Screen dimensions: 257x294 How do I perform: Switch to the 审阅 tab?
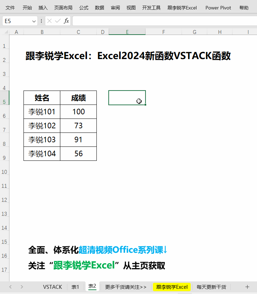[x=115, y=8]
